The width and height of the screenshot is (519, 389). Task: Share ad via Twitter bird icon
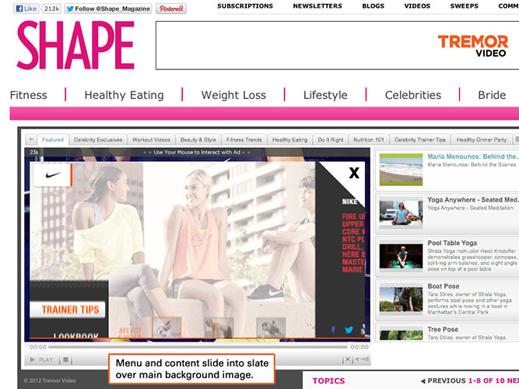pyautogui.click(x=349, y=330)
